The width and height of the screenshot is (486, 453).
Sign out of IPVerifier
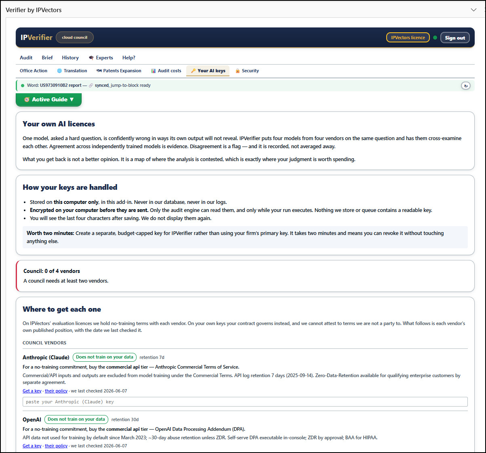(x=455, y=38)
